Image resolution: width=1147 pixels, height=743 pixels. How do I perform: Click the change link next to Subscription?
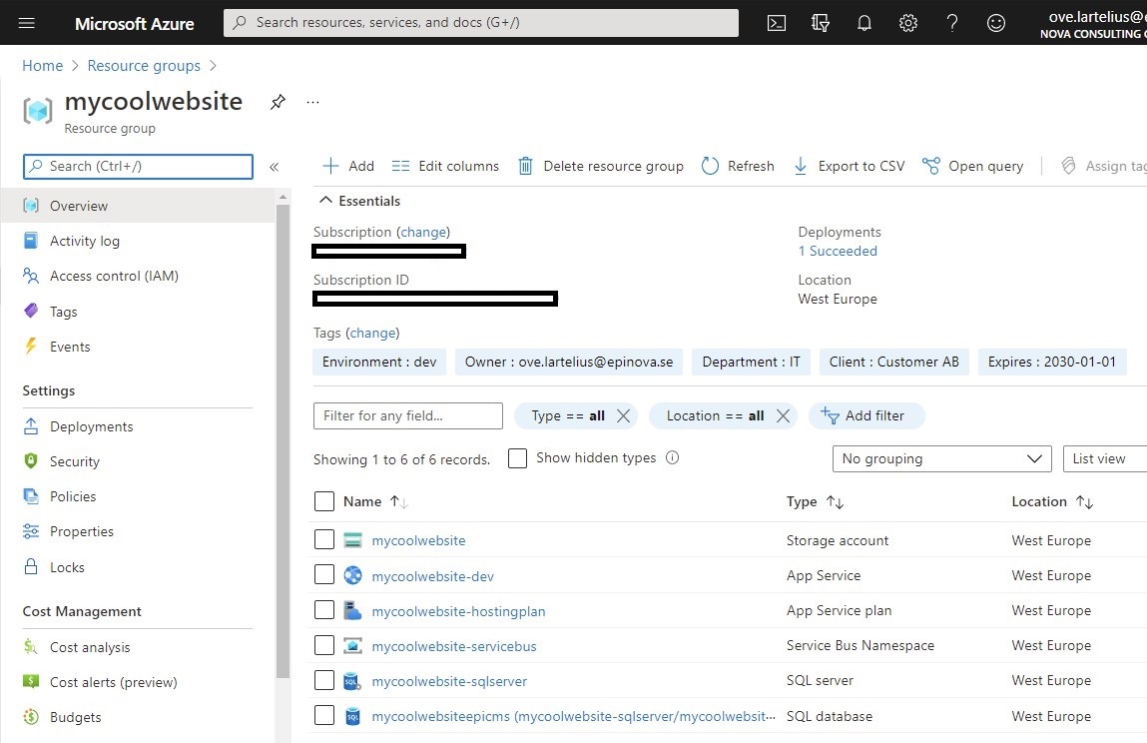click(424, 232)
